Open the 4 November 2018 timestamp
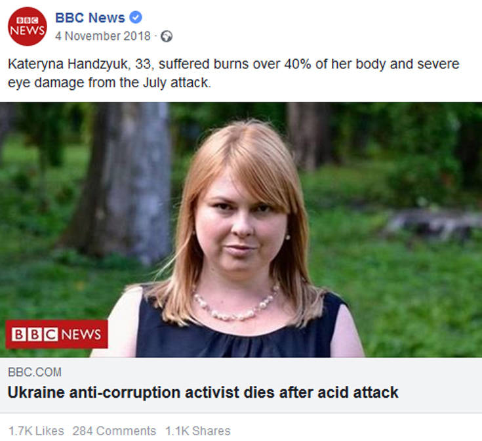482x441 pixels. pos(102,36)
